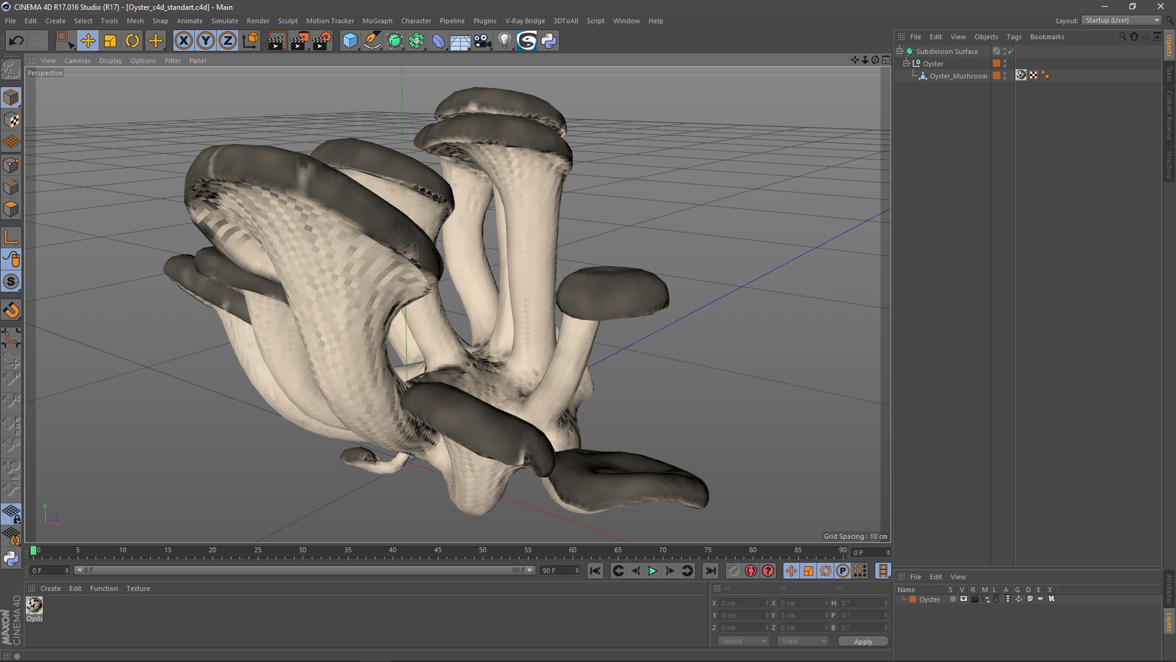Toggle X axis lock
Screen dimensions: 1176x662
pos(183,41)
